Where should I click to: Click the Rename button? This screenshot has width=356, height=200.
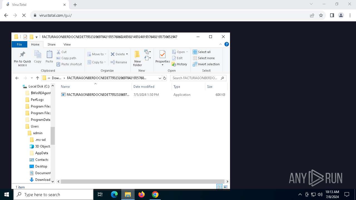pyautogui.click(x=119, y=62)
